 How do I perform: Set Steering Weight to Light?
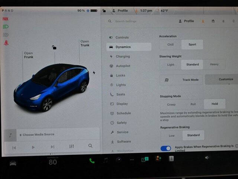(171, 65)
